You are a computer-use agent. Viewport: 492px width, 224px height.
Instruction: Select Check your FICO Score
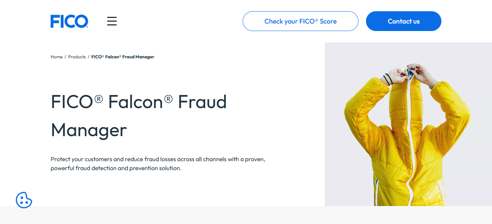click(300, 21)
